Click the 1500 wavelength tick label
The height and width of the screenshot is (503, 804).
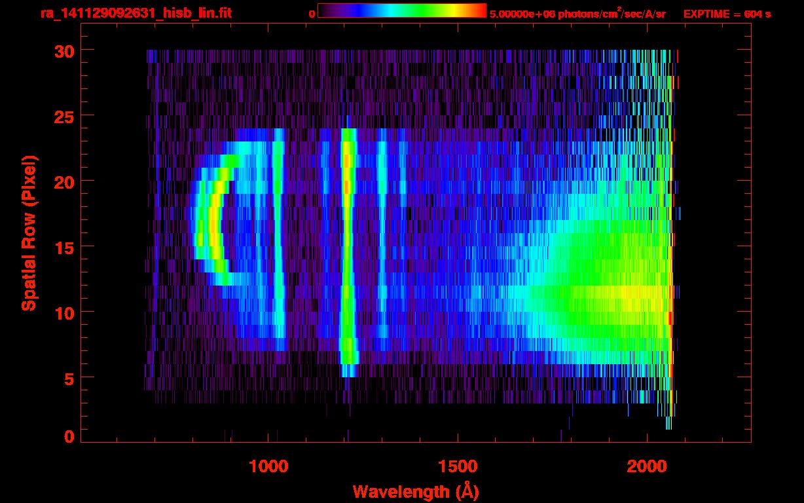[x=458, y=466]
